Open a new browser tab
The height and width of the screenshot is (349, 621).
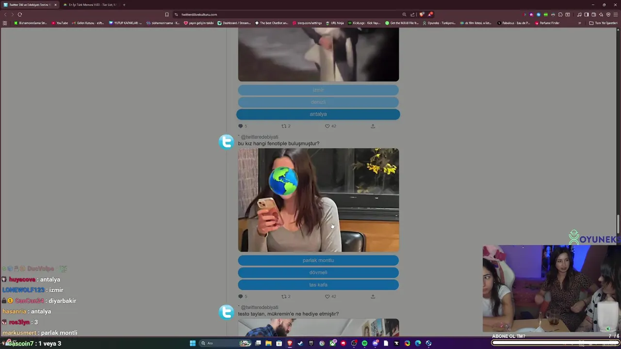[124, 5]
